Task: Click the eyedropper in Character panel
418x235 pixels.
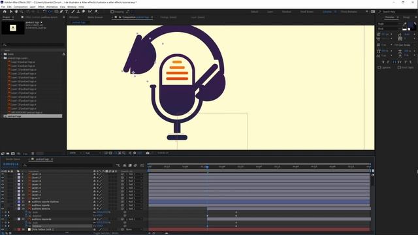Action: [x=405, y=23]
